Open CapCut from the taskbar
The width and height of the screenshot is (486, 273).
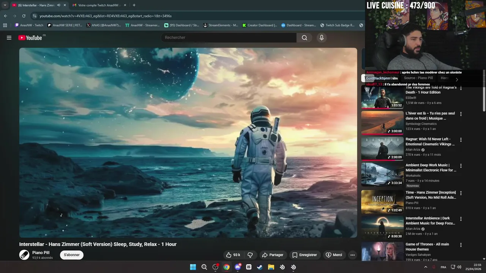(249, 267)
